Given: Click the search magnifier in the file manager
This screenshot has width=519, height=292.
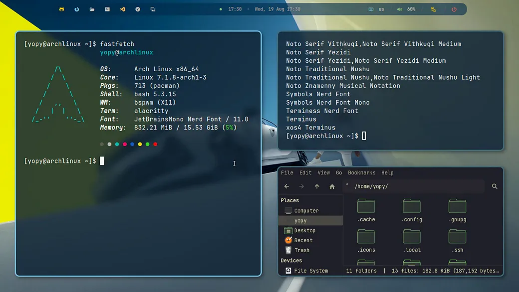Looking at the screenshot, I should click(495, 186).
